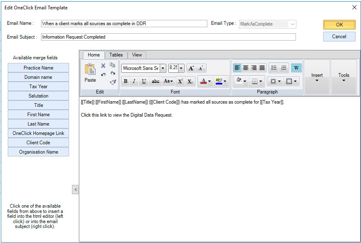Cut selection with the scissors icon
This screenshot has width=361, height=243.
[103, 65]
